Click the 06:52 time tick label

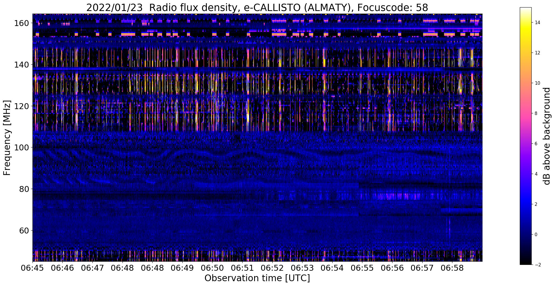tap(272, 268)
